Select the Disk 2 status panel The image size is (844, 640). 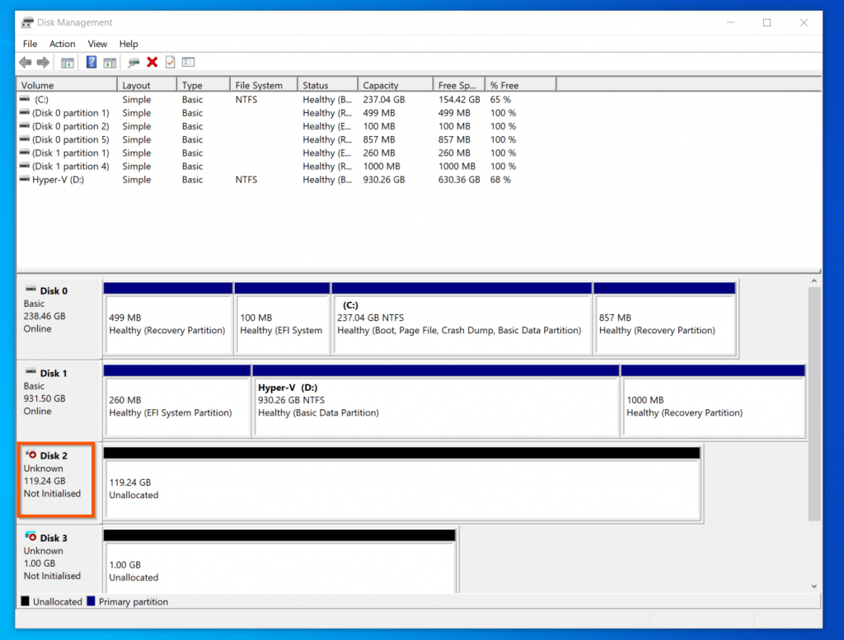56,480
